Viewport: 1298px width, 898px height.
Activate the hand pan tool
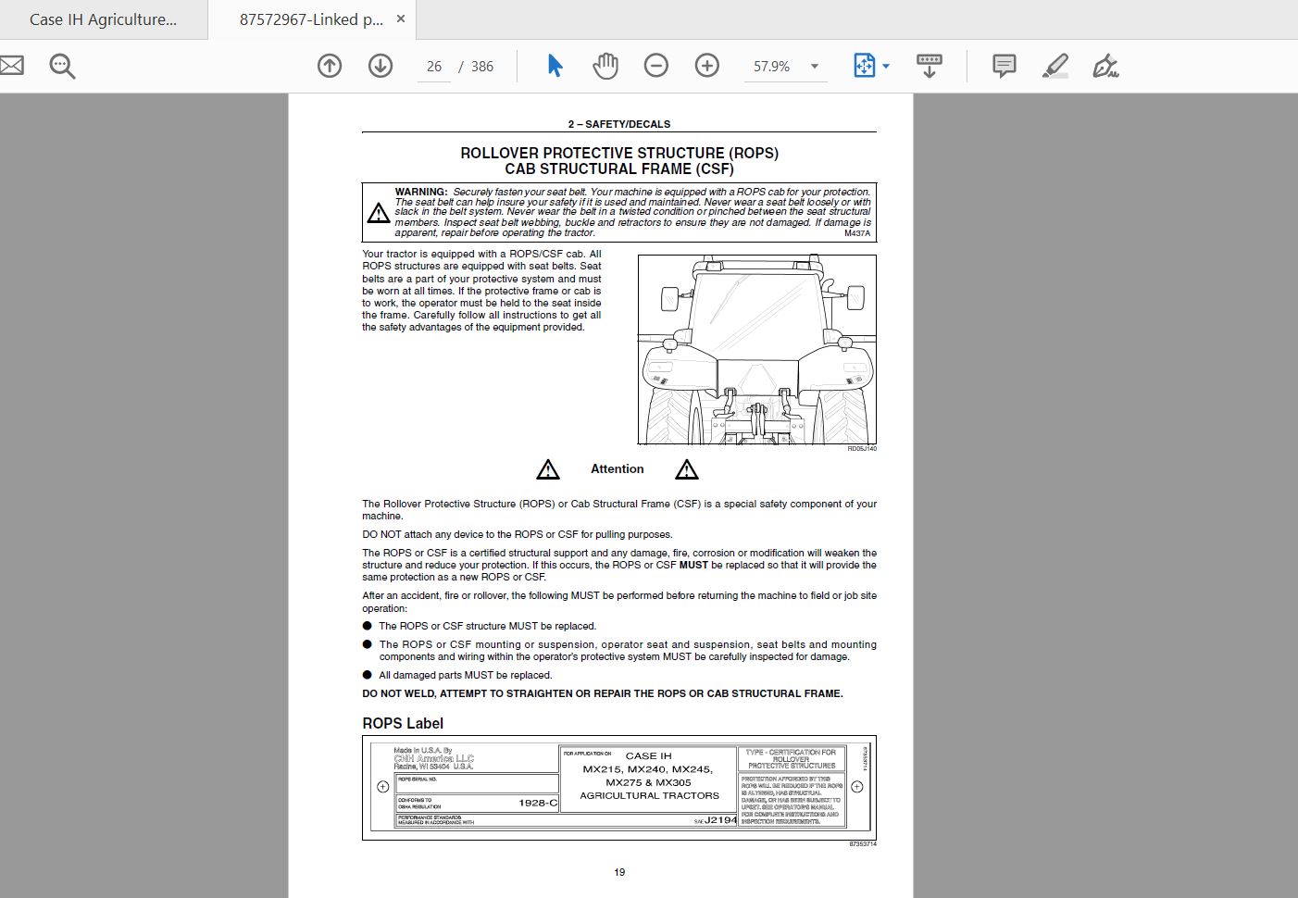point(605,66)
